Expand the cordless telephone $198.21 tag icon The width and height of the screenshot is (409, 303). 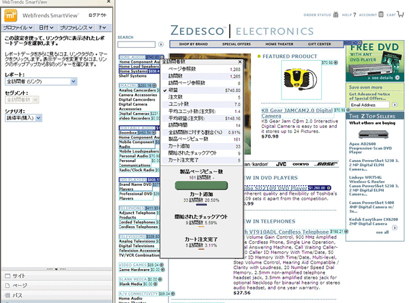pos(346,232)
